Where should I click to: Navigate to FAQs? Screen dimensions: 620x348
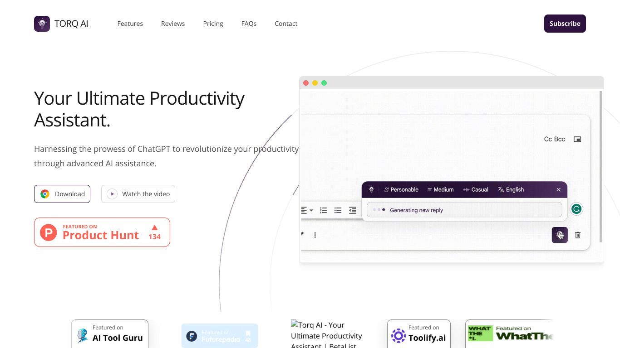[249, 24]
